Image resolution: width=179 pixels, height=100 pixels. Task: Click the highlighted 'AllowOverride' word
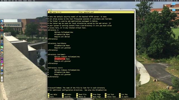60,59
